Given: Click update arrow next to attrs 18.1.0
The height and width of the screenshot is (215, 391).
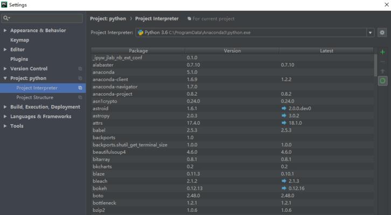Looking at the screenshot, I should [284, 123].
